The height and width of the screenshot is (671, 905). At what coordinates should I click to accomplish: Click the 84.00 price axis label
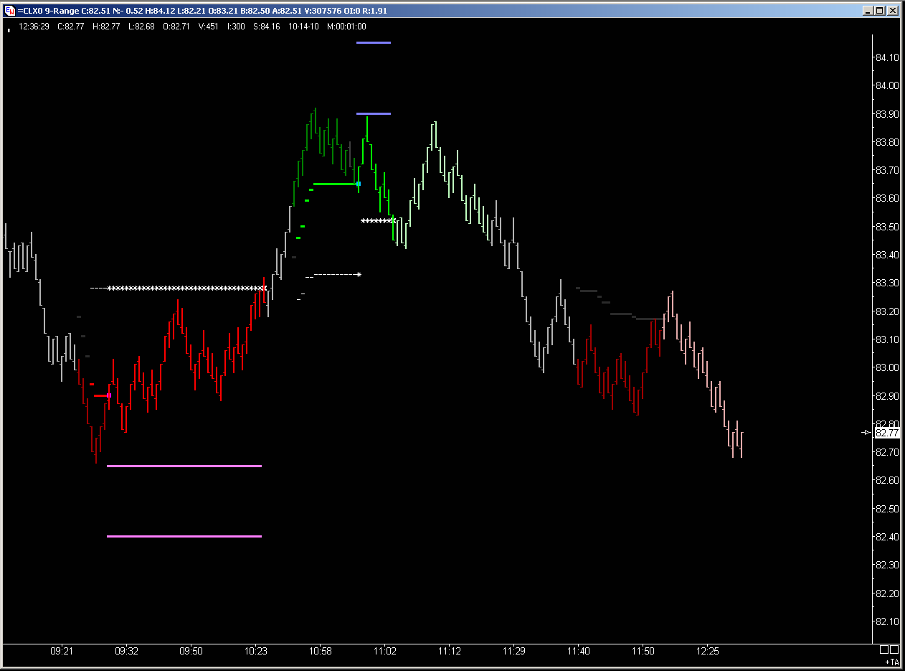pos(888,85)
